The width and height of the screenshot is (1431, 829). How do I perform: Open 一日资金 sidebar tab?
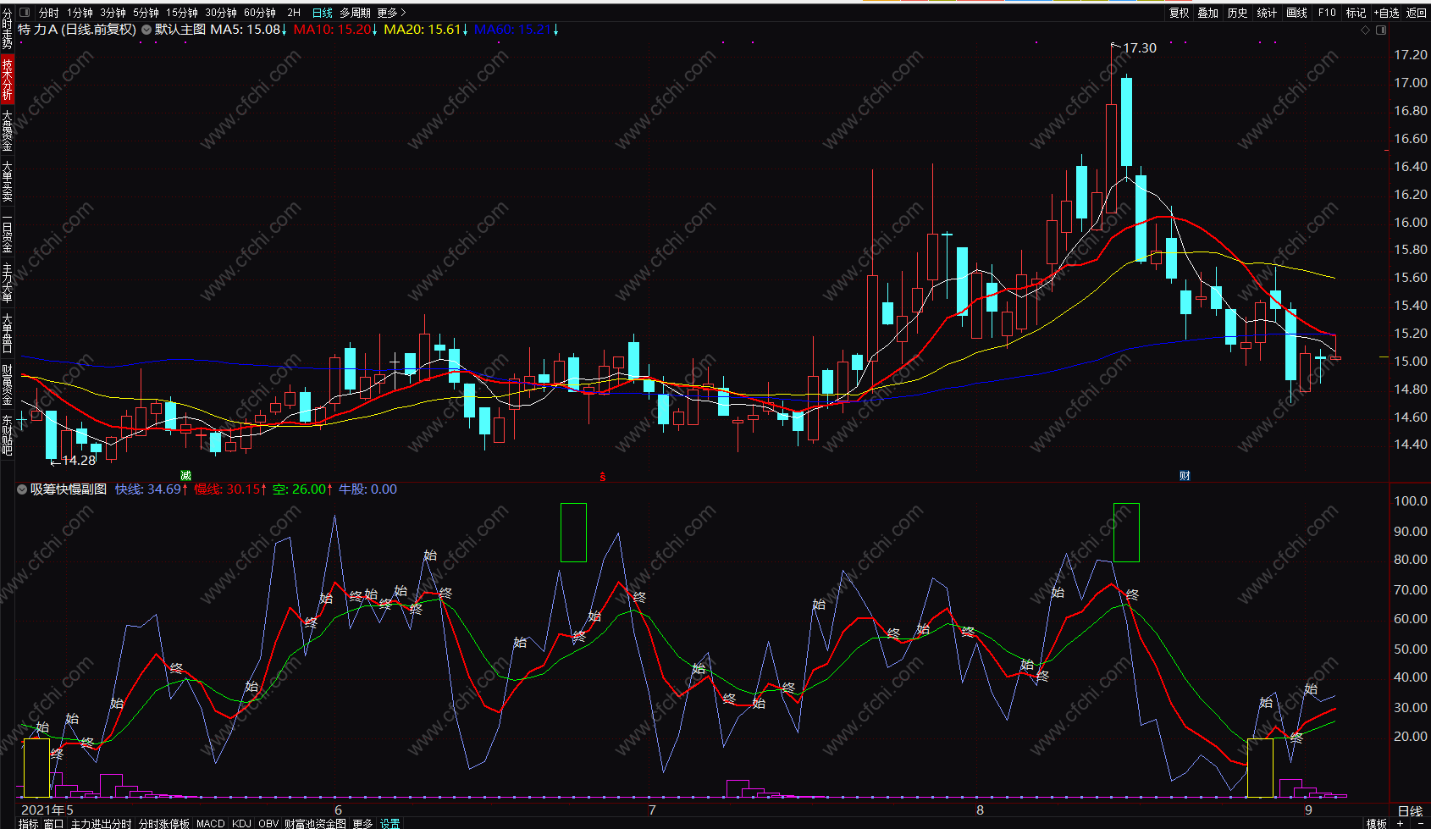click(x=7, y=233)
